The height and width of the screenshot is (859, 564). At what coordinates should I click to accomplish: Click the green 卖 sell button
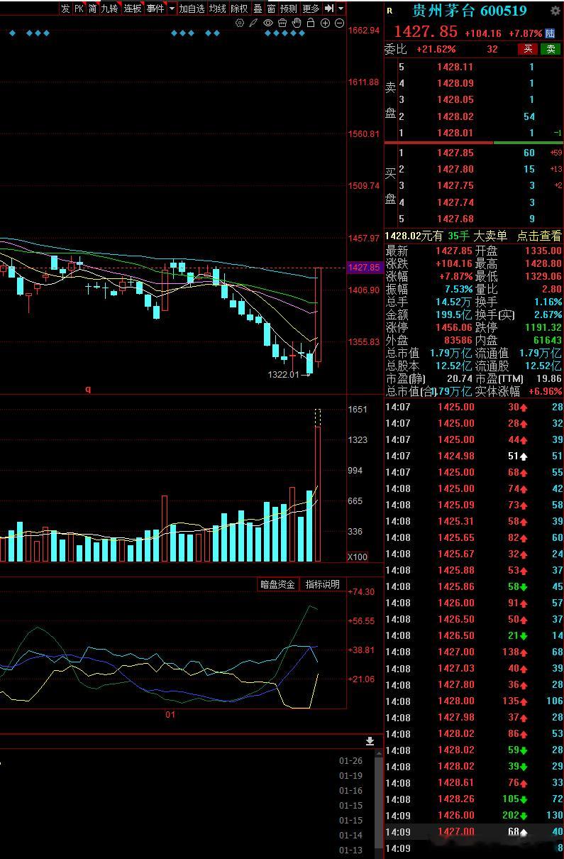click(550, 49)
